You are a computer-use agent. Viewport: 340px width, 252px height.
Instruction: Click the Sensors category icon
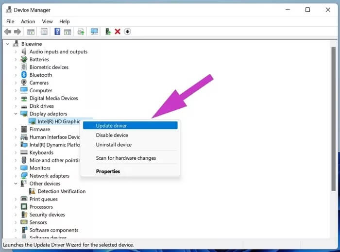24,222
